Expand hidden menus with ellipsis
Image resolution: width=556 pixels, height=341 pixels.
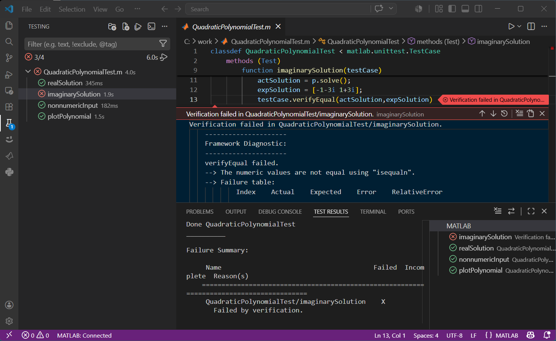tap(137, 9)
